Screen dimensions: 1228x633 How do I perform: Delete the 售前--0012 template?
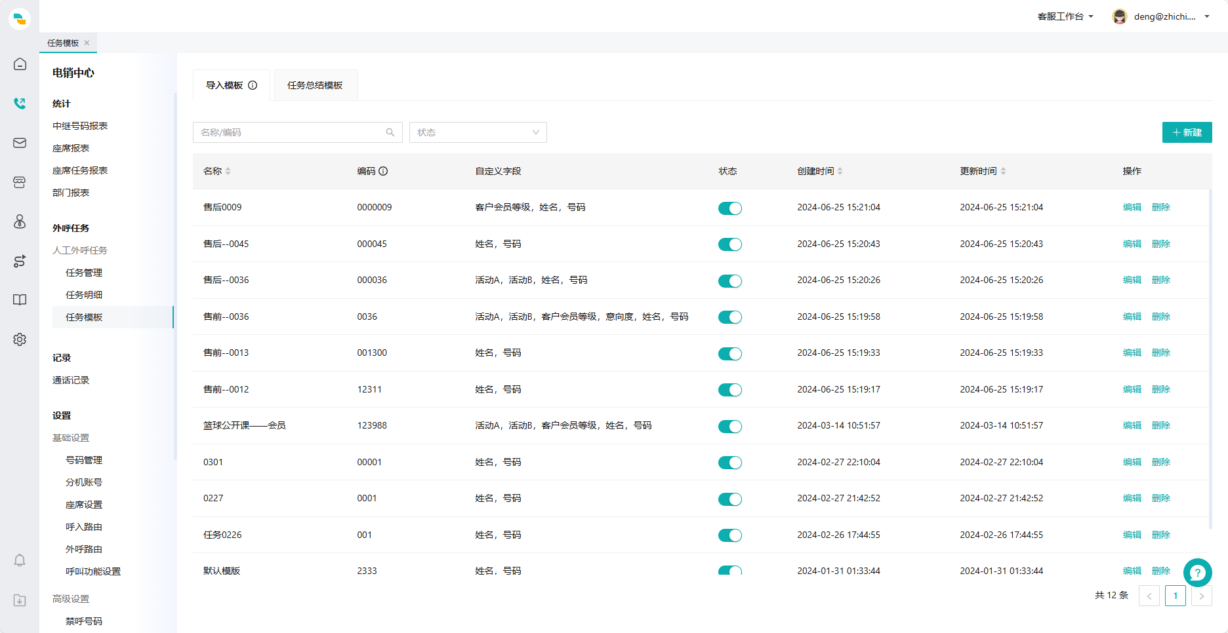pos(1161,389)
